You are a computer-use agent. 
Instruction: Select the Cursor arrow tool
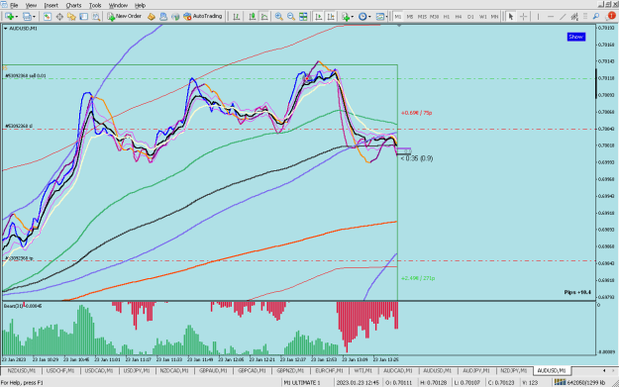coord(511,17)
